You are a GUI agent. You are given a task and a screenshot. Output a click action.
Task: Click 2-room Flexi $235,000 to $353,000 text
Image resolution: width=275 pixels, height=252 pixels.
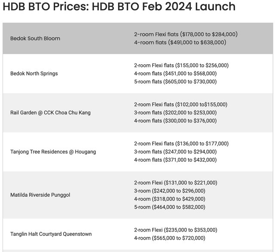coord(176,230)
